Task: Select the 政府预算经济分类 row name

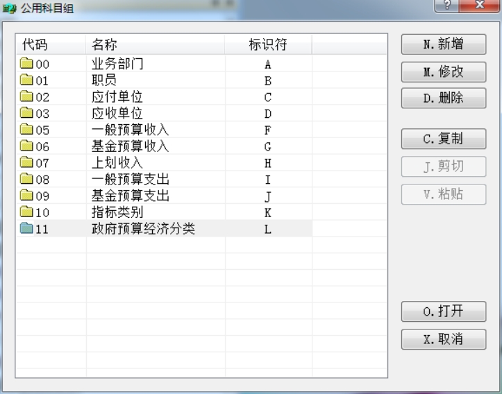Action: click(143, 229)
